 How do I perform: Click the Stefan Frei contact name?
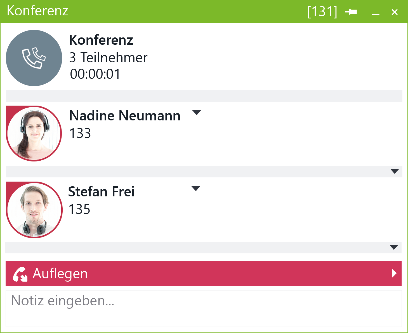point(102,192)
